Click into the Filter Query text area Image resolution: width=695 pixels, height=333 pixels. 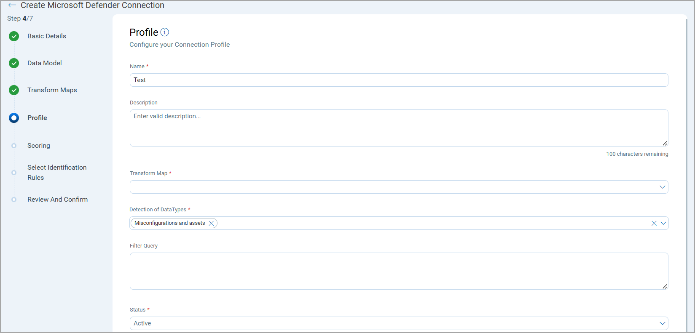tap(399, 271)
